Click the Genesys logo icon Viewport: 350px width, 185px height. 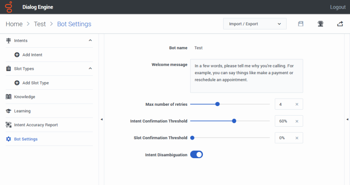(9, 7)
